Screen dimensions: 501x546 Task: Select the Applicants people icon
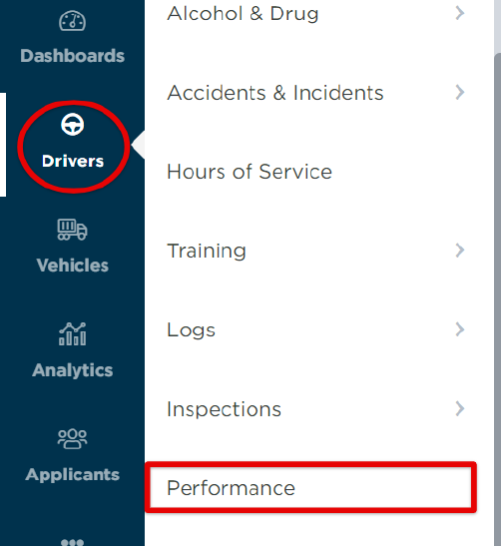pos(72,439)
